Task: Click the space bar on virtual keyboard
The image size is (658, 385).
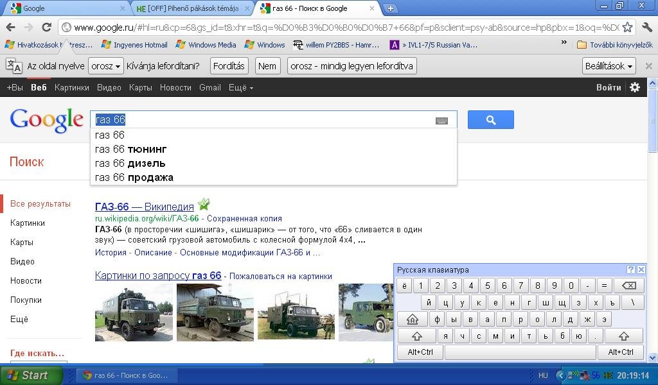Action: tap(520, 352)
